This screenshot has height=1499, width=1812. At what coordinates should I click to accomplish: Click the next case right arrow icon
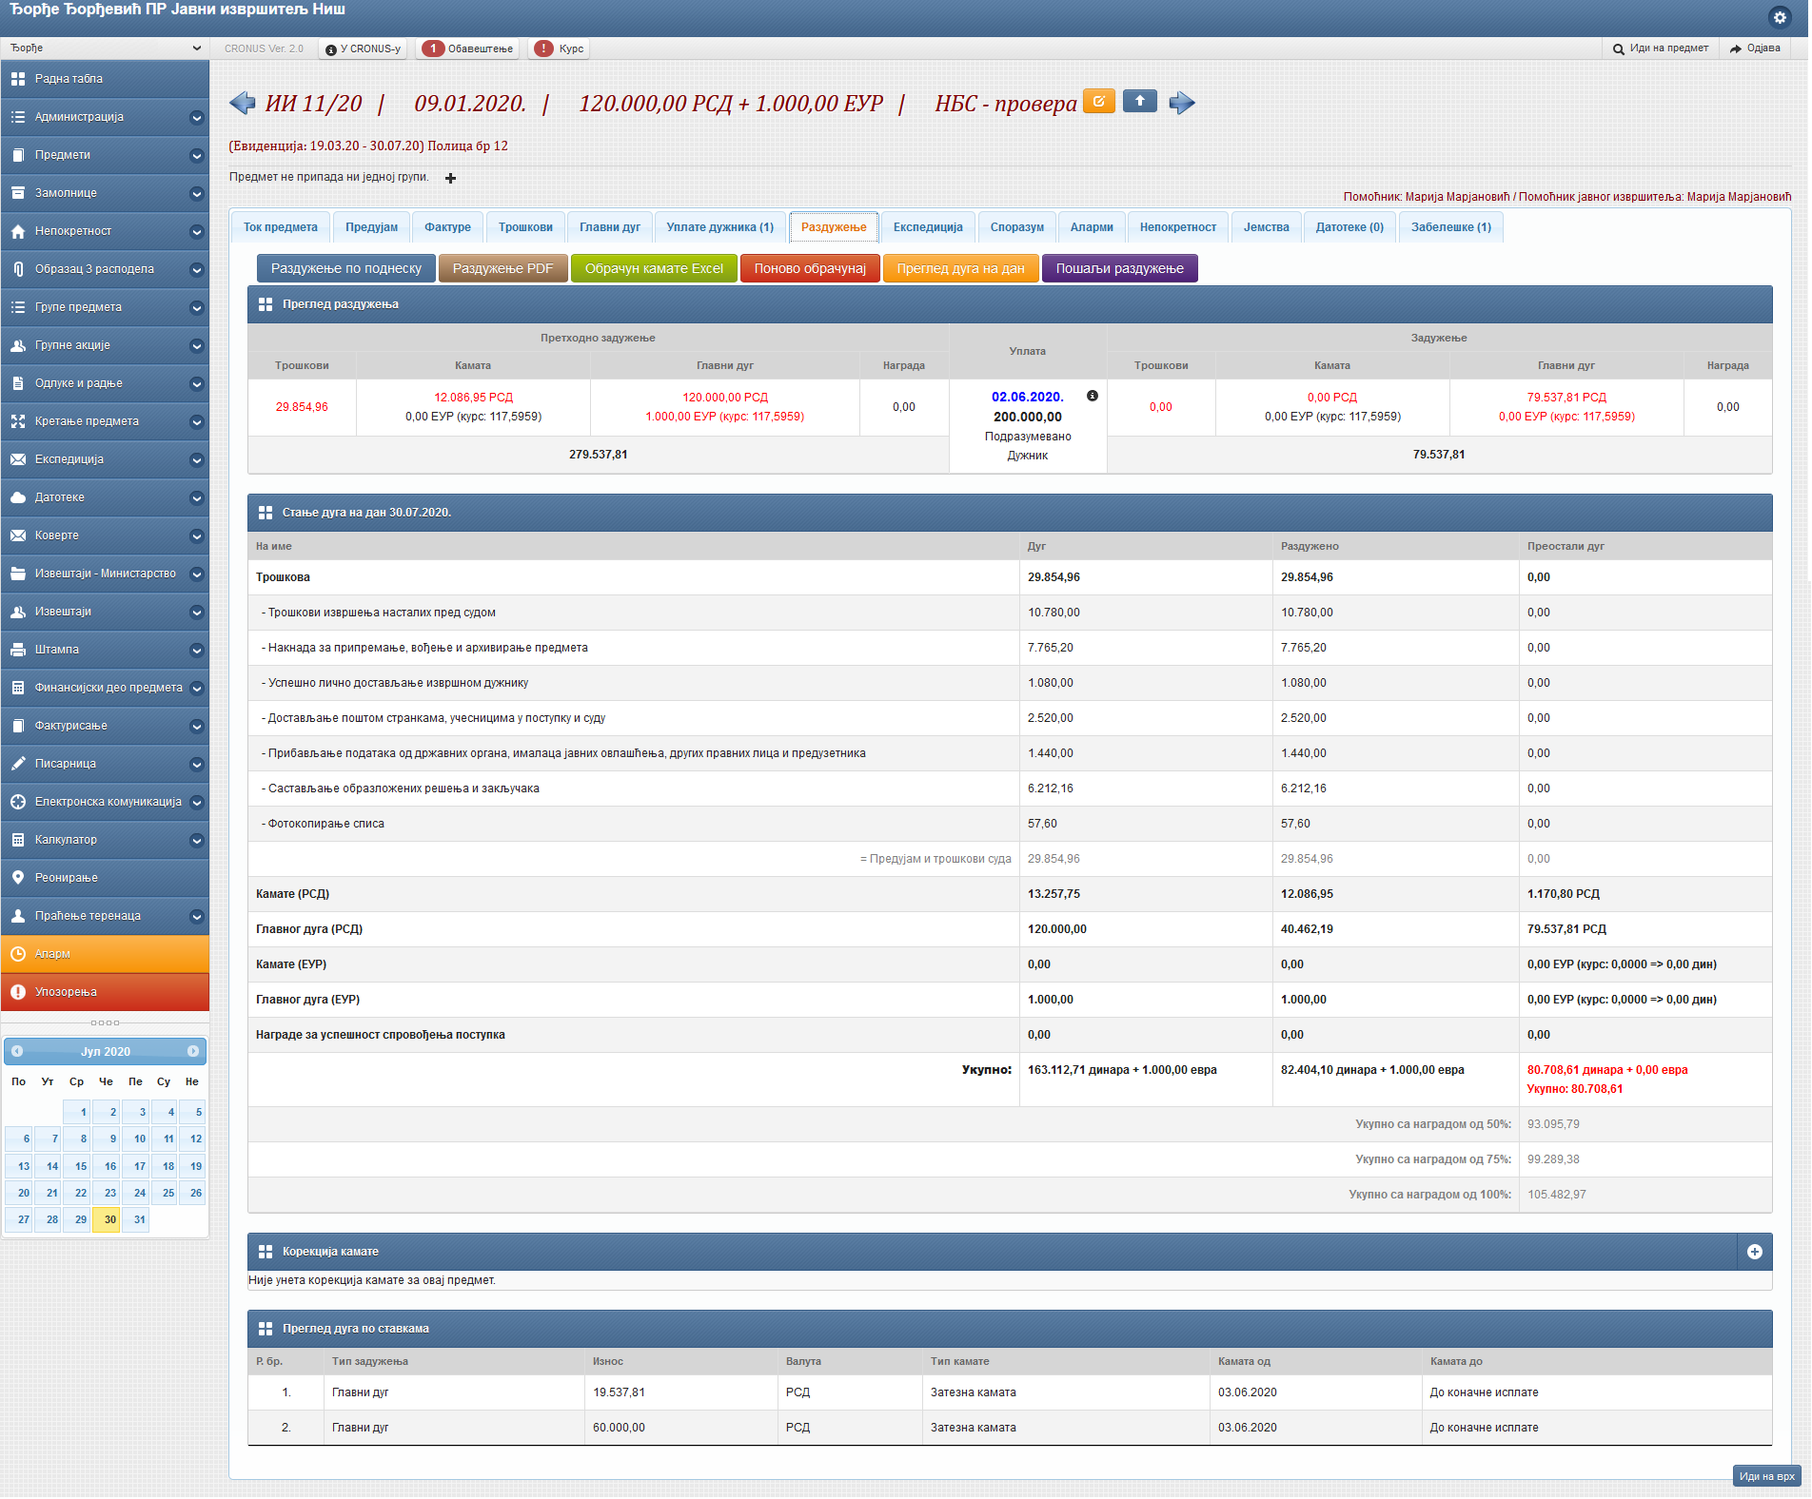pos(1181,103)
